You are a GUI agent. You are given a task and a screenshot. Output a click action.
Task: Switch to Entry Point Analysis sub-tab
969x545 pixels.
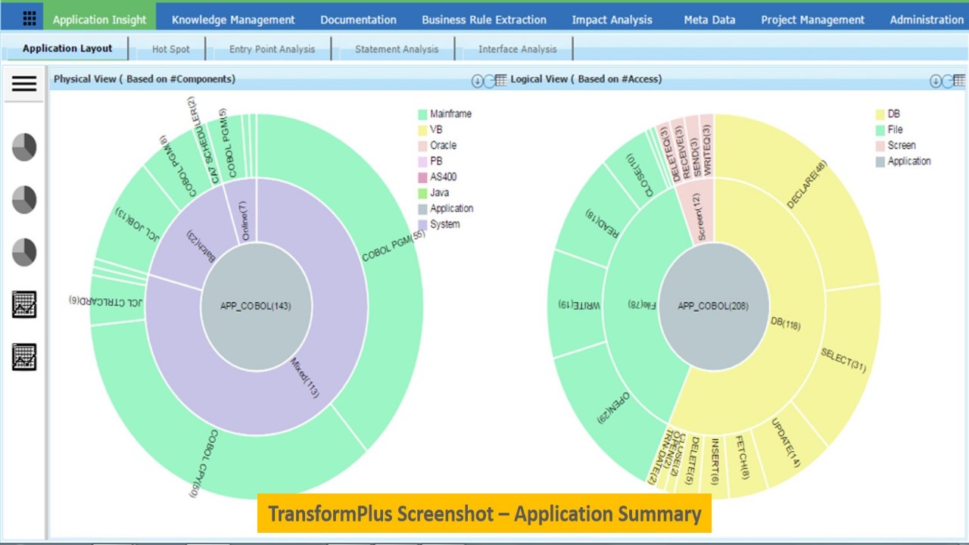coord(272,49)
